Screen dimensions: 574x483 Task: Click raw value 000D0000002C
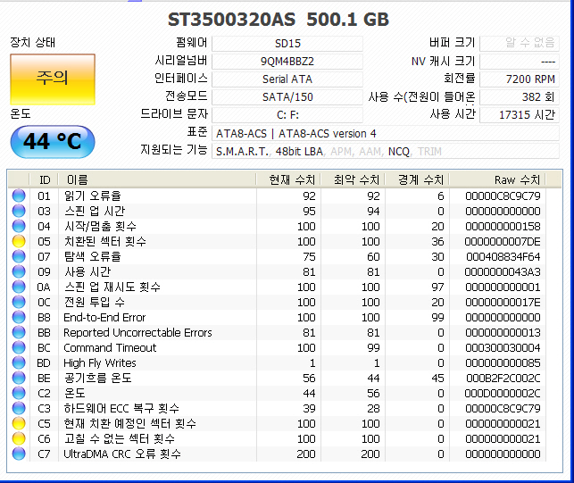point(503,394)
